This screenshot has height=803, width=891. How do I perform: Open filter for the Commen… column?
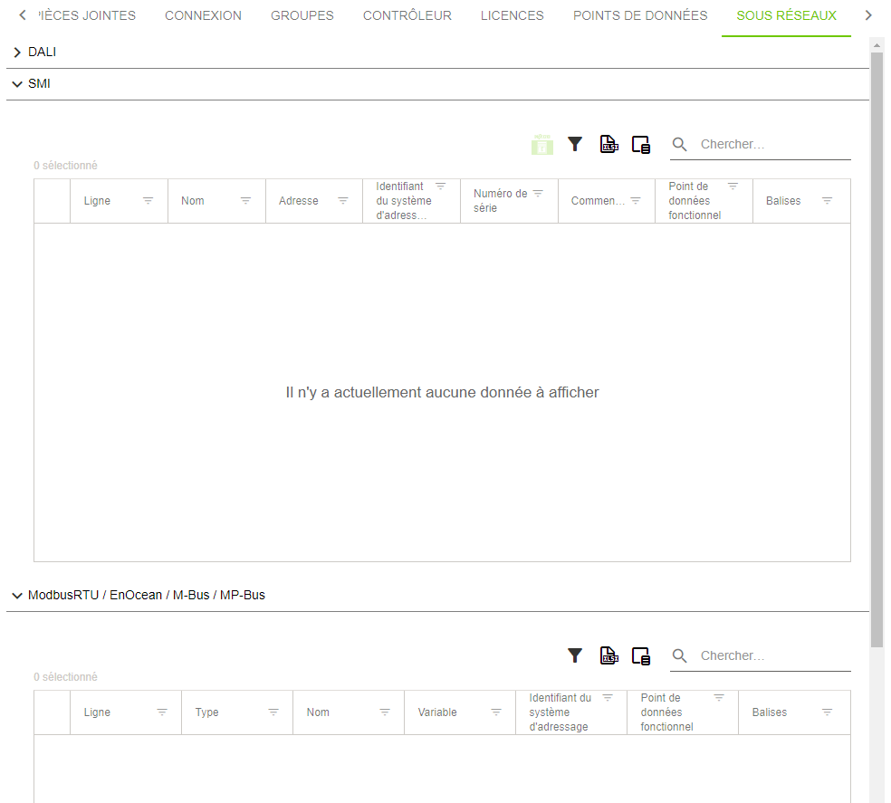[x=636, y=201]
